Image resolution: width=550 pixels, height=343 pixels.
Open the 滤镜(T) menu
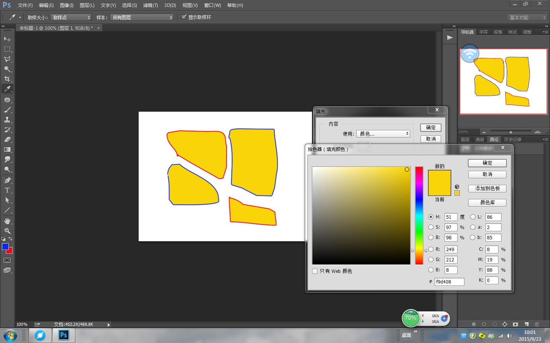pos(150,5)
